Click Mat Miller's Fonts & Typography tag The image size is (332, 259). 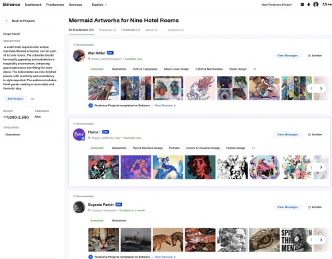pos(145,69)
